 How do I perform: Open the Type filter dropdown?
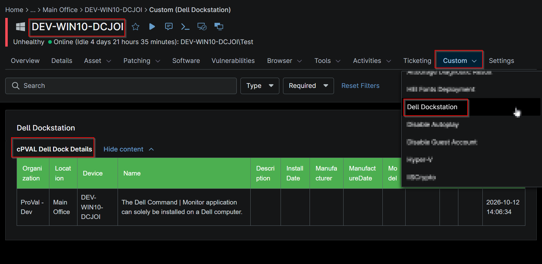click(x=260, y=86)
